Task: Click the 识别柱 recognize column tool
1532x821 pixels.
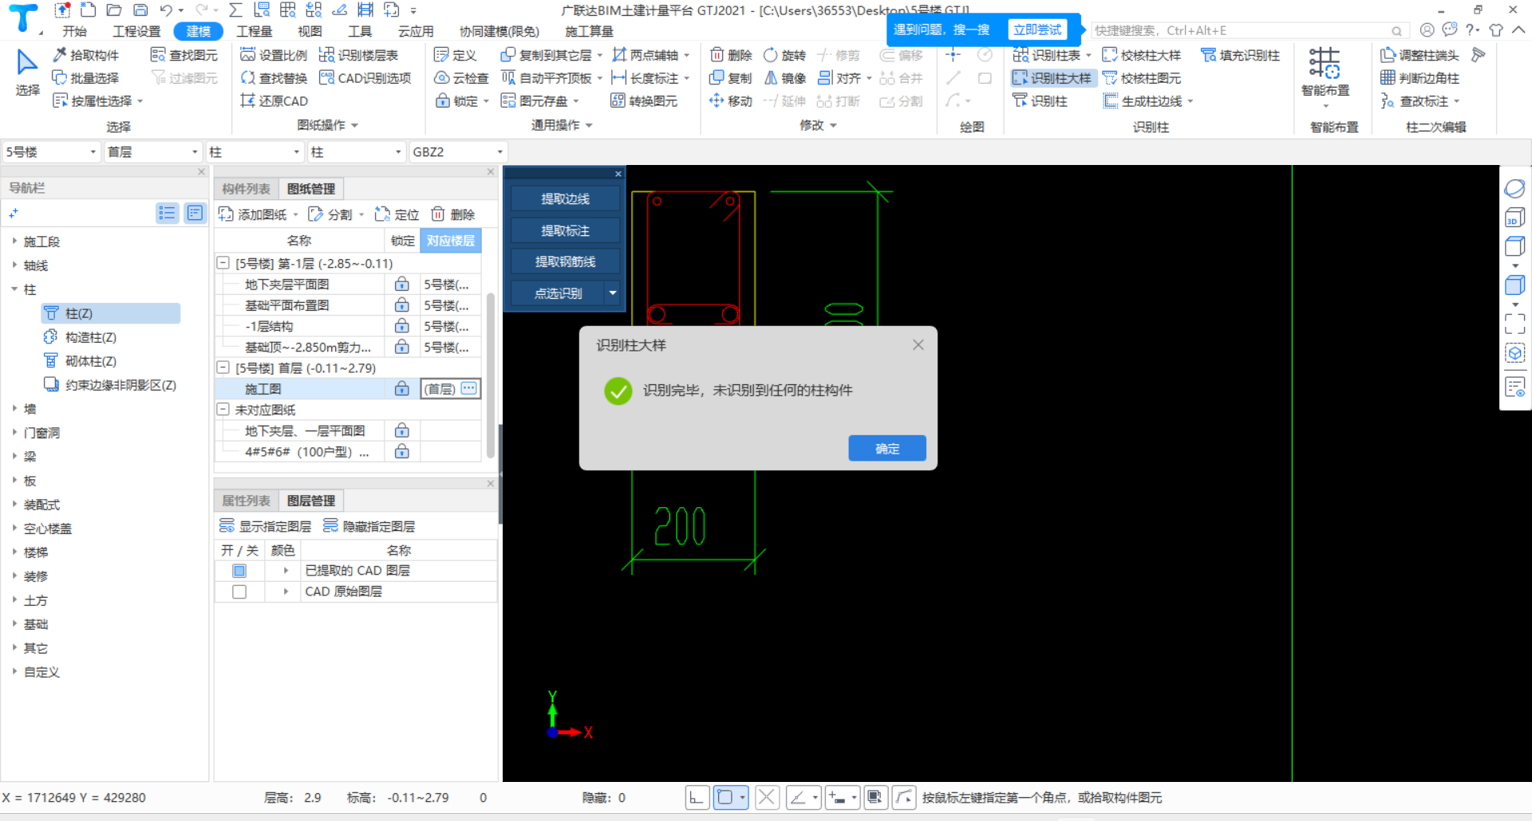Action: (1040, 101)
